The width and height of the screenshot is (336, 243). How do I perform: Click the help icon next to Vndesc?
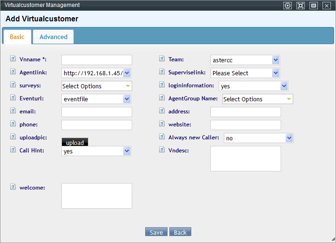[161, 150]
